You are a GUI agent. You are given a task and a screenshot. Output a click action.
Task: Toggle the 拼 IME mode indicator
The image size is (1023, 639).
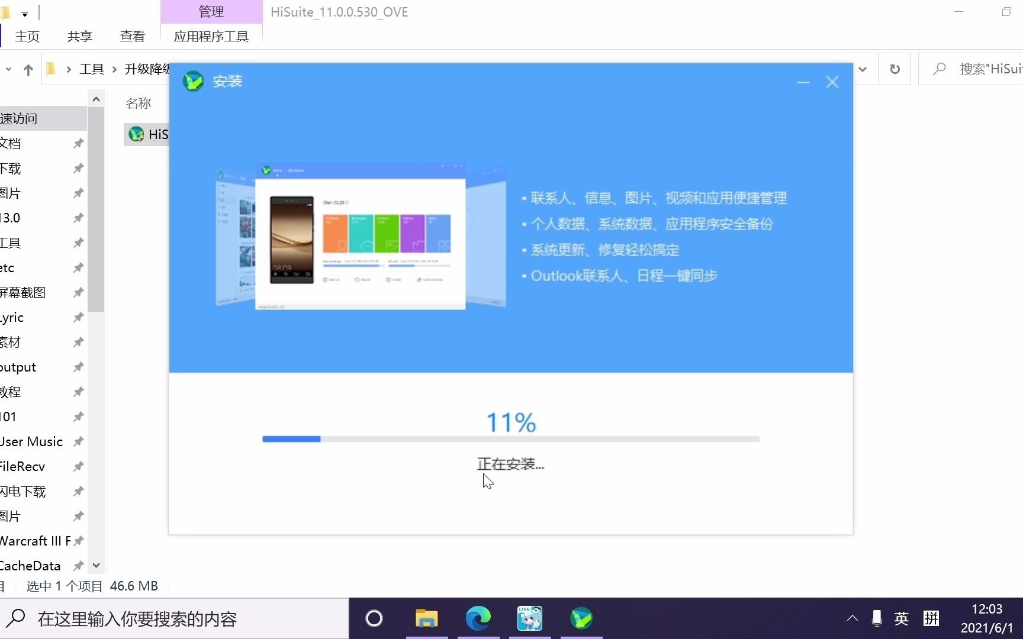tap(931, 618)
